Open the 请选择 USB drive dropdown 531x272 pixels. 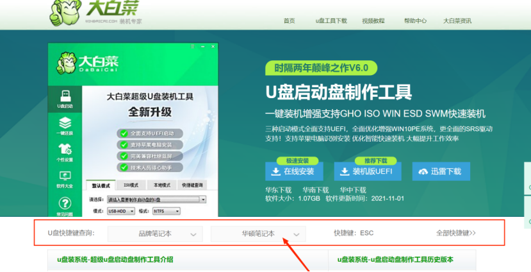tap(156, 200)
